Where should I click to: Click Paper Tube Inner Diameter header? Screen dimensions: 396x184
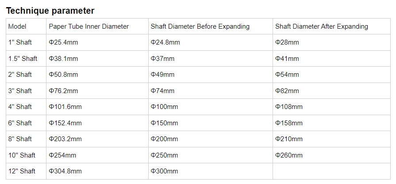point(88,26)
